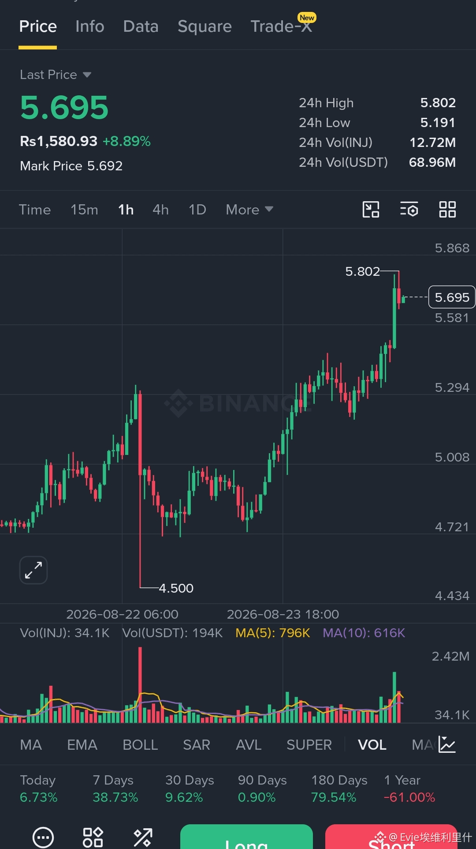Tap the MA(10): 616K volume label

coord(364,633)
